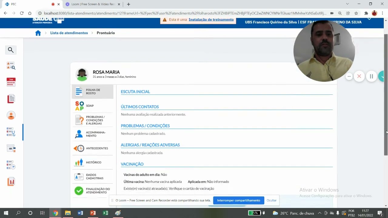Open Chrome three-dot menu

pos(382,13)
